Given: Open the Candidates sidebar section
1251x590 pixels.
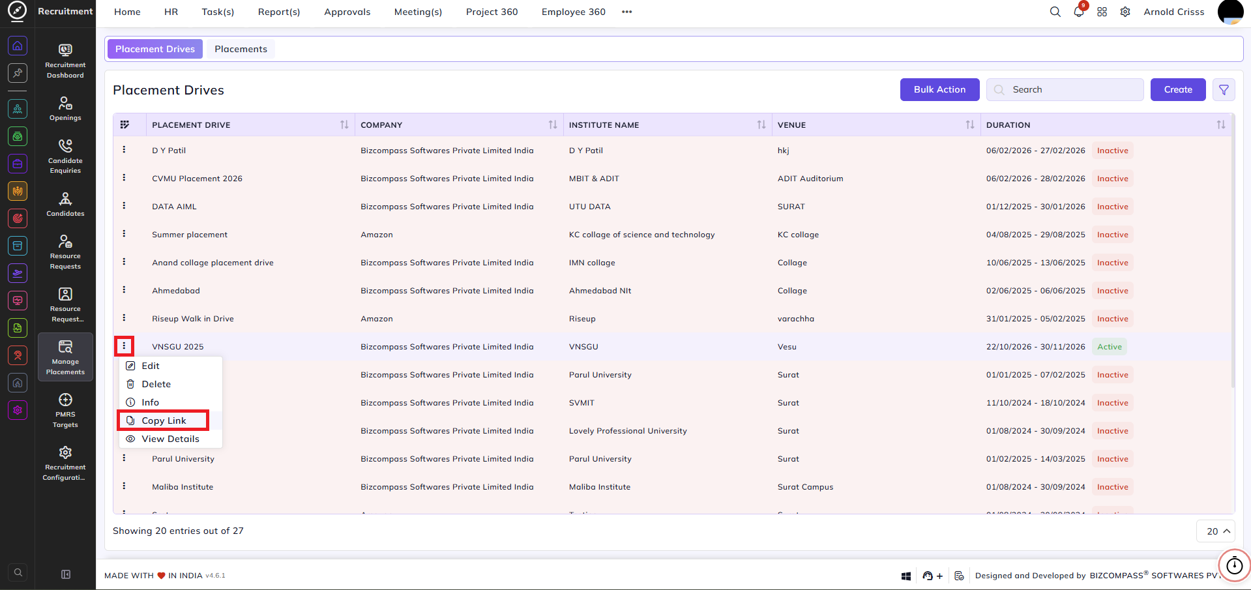Looking at the screenshot, I should pyautogui.click(x=65, y=204).
